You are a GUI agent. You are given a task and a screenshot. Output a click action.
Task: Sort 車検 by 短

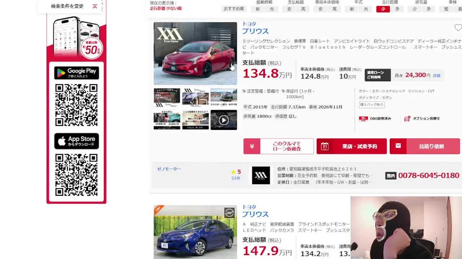(x=446, y=9)
